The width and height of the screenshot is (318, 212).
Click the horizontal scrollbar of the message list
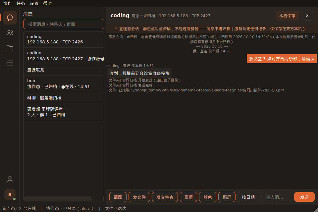point(57,199)
